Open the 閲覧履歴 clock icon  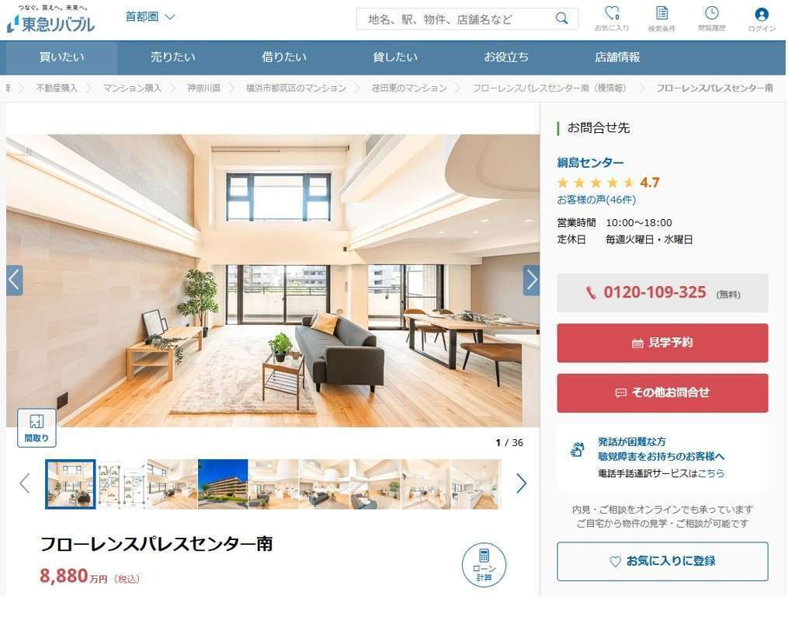[x=712, y=18]
